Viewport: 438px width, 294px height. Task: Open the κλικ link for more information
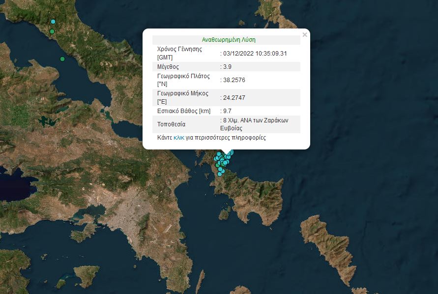[179, 138]
